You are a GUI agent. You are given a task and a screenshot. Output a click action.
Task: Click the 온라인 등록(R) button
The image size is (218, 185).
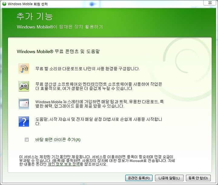click(x=139, y=178)
